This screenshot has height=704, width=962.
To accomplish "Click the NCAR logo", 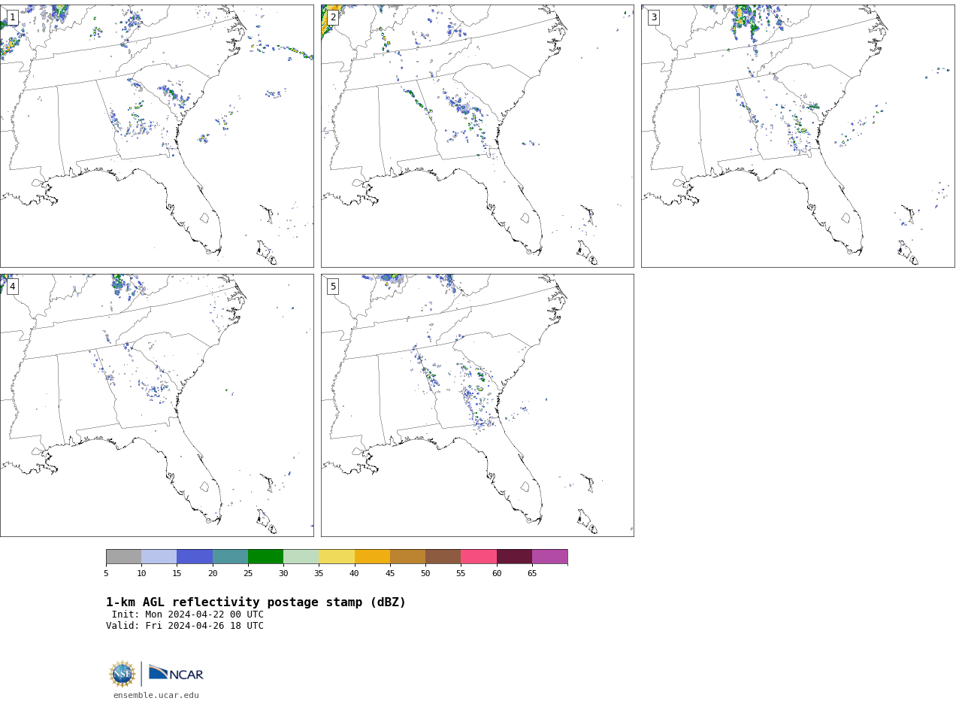I will (176, 673).
